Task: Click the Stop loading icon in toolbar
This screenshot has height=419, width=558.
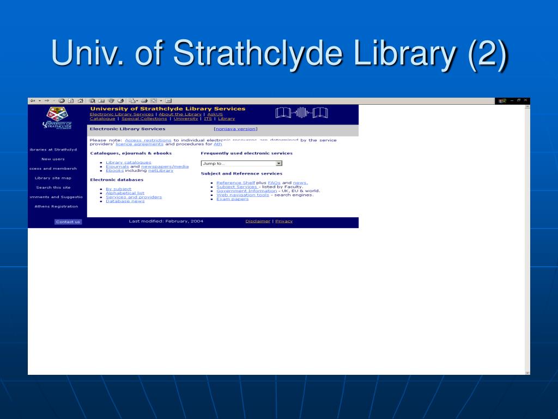Action: click(62, 101)
